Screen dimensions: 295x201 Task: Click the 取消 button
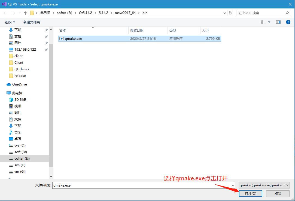click(278, 194)
